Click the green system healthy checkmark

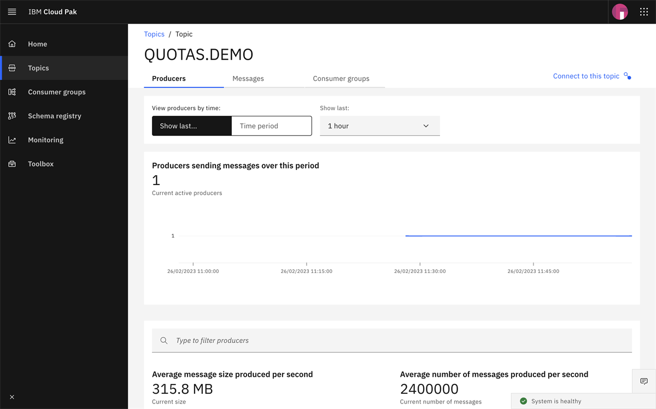523,401
